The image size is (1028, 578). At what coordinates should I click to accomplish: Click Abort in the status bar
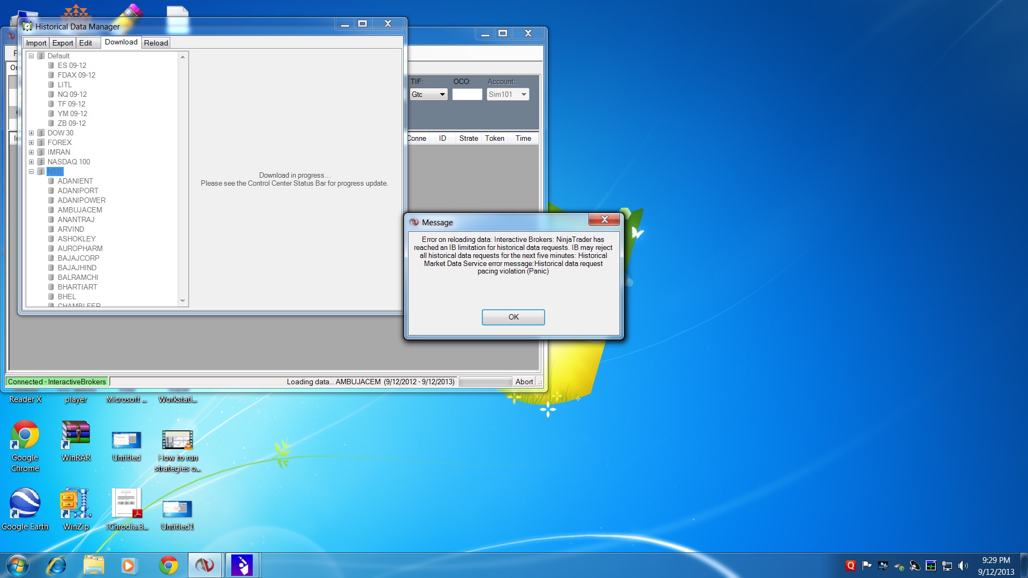[524, 382]
